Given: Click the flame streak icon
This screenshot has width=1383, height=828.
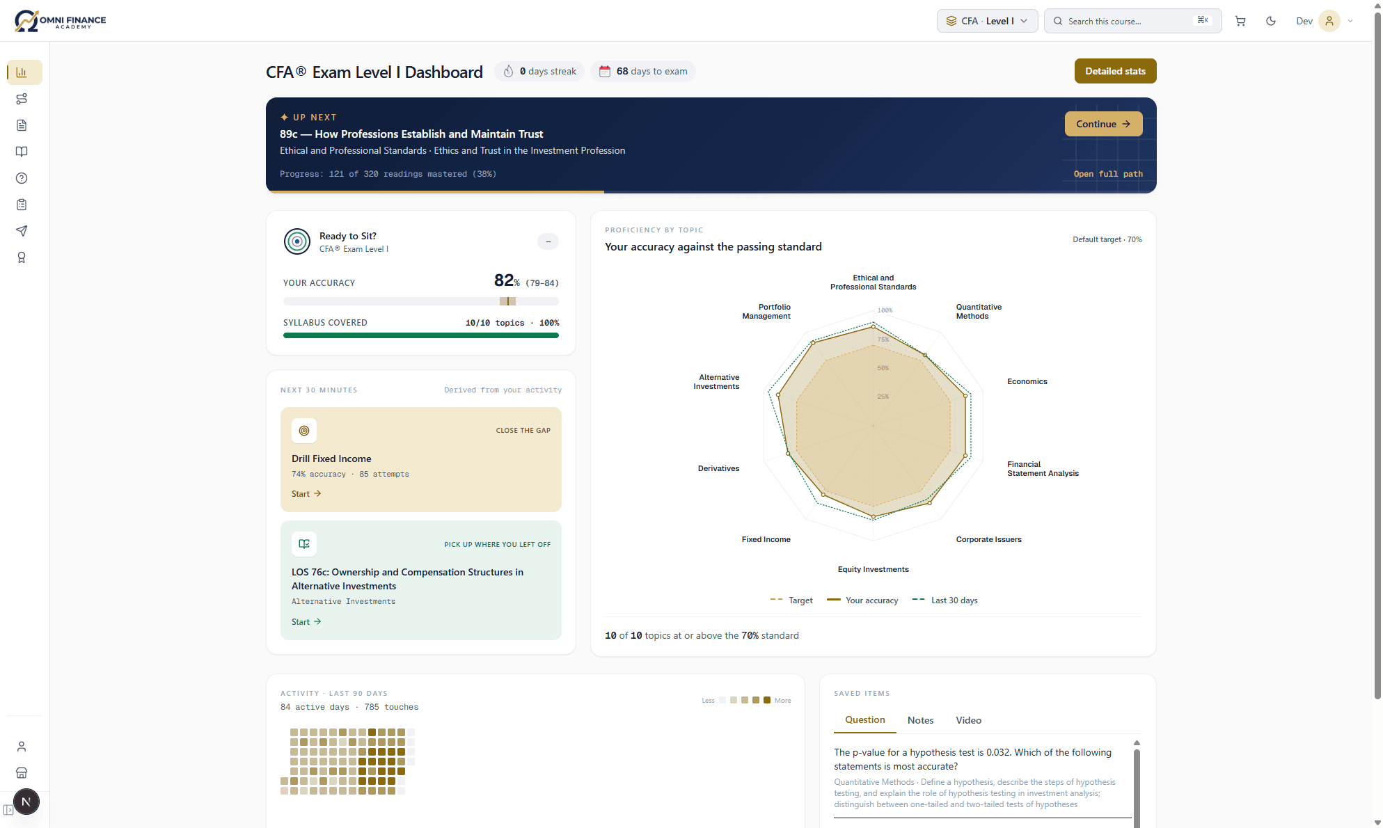Looking at the screenshot, I should click(x=509, y=71).
